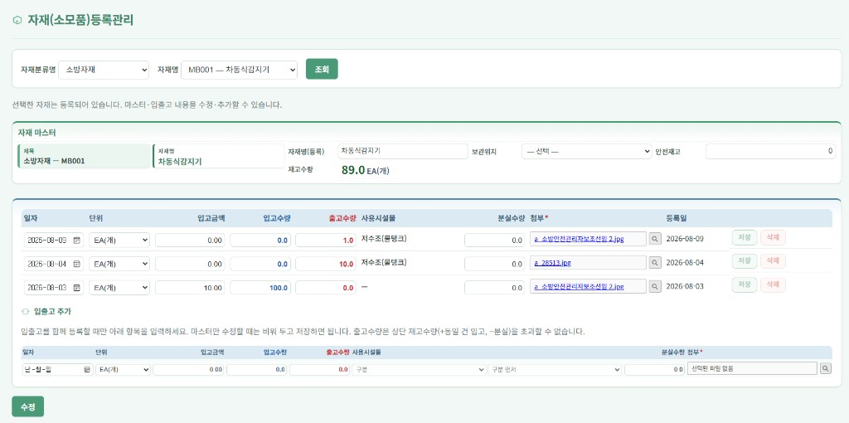Open the 구분 facility dropdown
849x423 pixels.
pos(419,369)
